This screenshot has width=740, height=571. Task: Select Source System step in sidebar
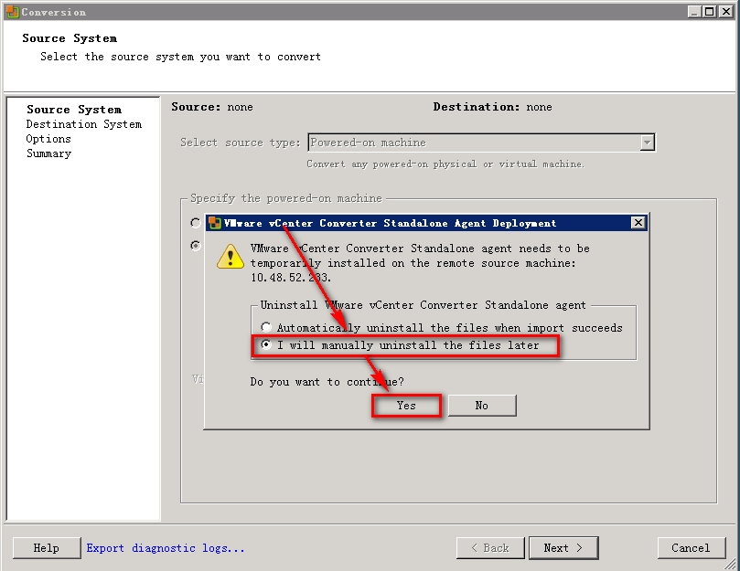[74, 110]
